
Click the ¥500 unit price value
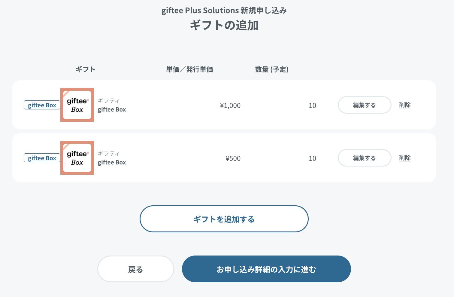click(x=233, y=158)
